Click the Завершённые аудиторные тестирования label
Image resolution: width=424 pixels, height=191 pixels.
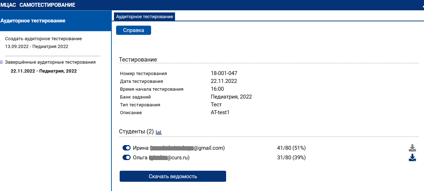click(50, 62)
